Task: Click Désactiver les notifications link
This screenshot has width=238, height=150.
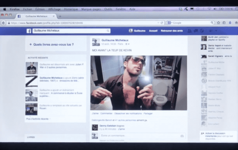Action: [x=128, y=113]
